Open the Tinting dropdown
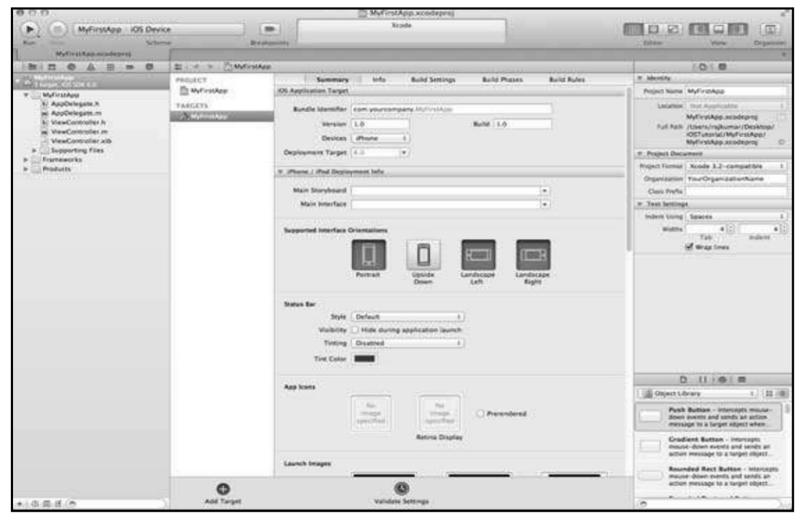The height and width of the screenshot is (518, 804). click(408, 343)
